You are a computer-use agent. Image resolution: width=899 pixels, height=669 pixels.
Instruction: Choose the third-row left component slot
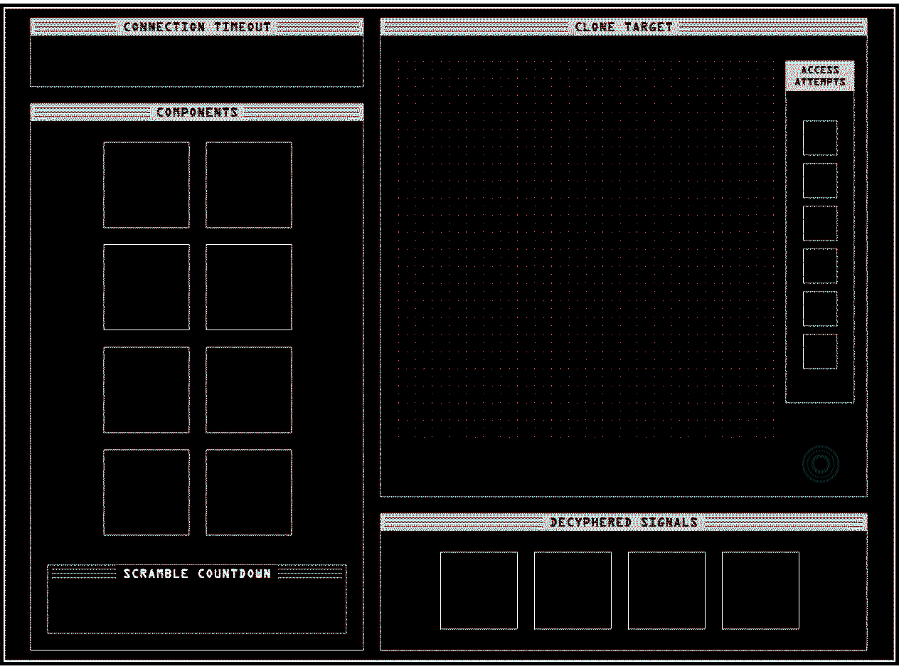pos(147,390)
